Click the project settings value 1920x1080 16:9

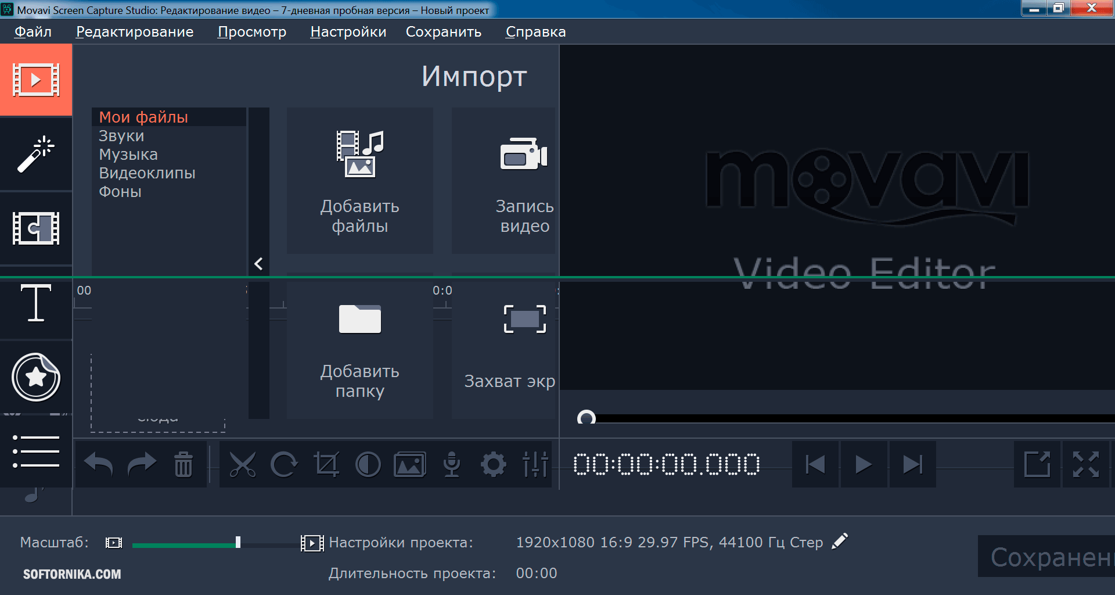click(670, 542)
